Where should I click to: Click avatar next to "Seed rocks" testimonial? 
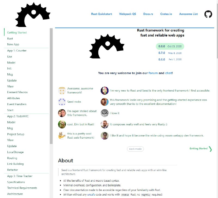point(62,102)
